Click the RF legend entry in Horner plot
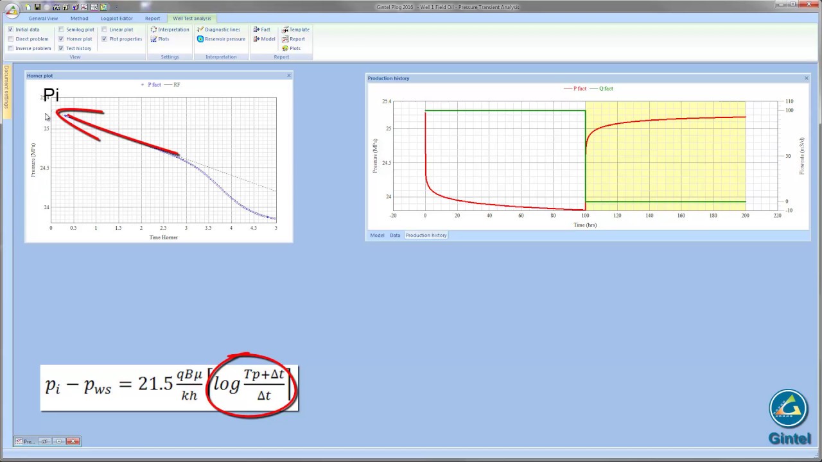This screenshot has height=462, width=822. (x=173, y=85)
